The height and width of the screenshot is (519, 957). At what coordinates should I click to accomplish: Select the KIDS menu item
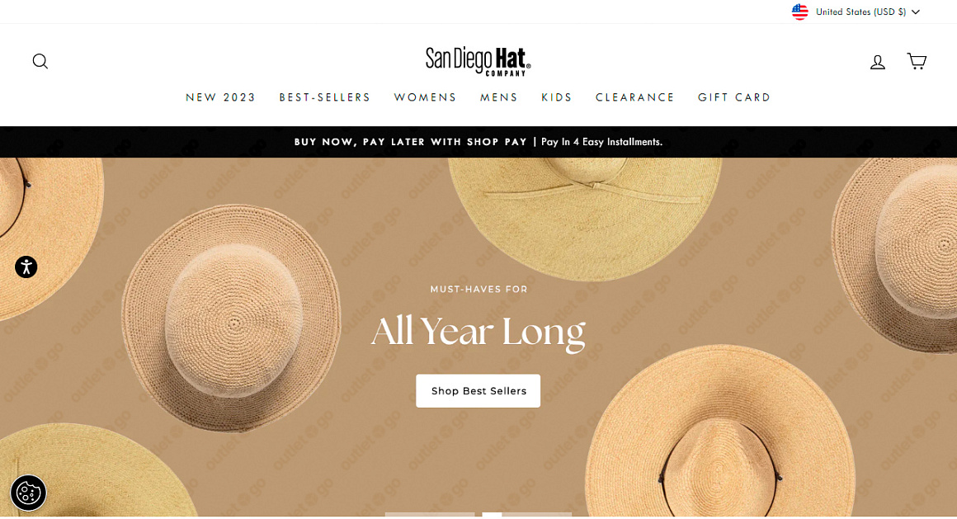(557, 97)
